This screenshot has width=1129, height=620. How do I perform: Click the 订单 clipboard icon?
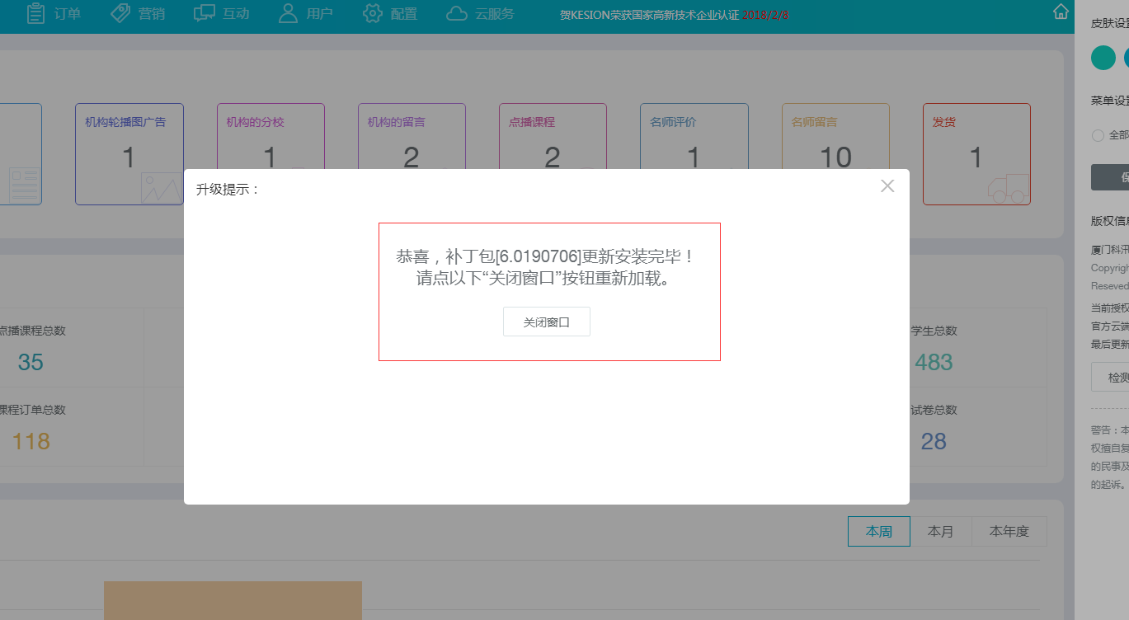(35, 13)
